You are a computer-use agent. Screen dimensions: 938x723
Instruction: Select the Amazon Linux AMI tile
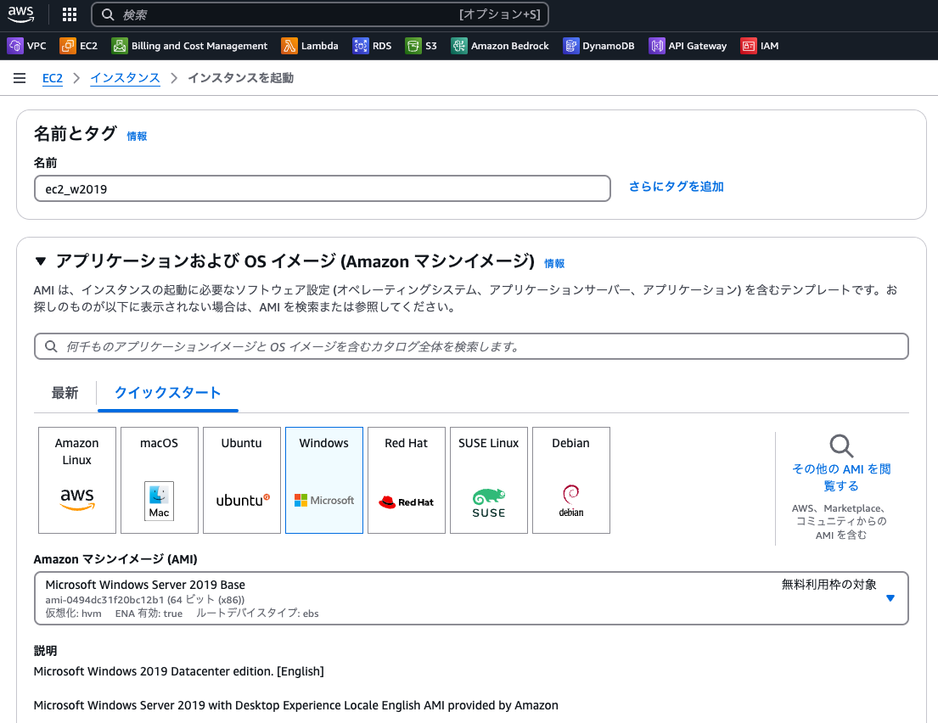(x=77, y=480)
